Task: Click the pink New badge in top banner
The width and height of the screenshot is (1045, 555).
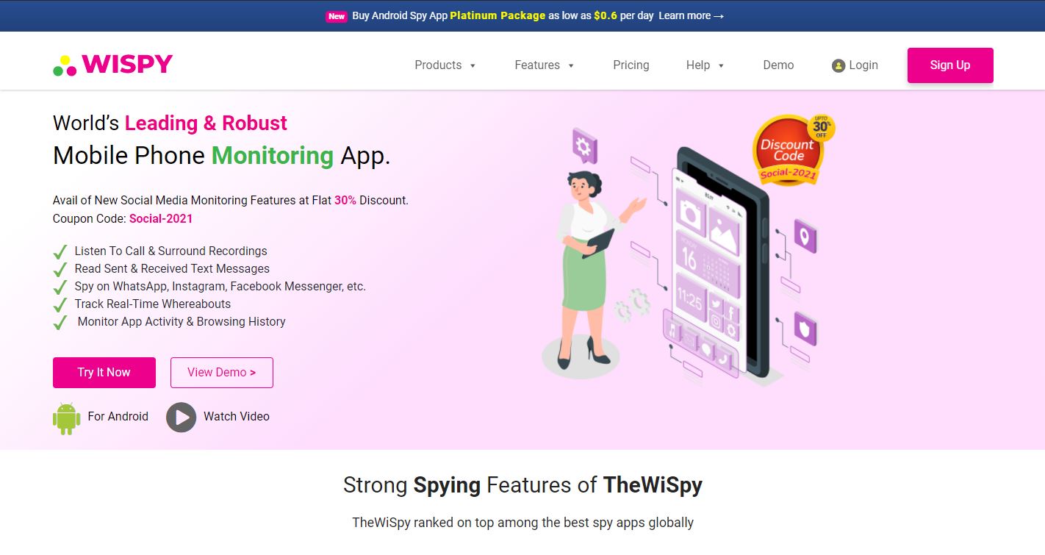Action: (337, 16)
